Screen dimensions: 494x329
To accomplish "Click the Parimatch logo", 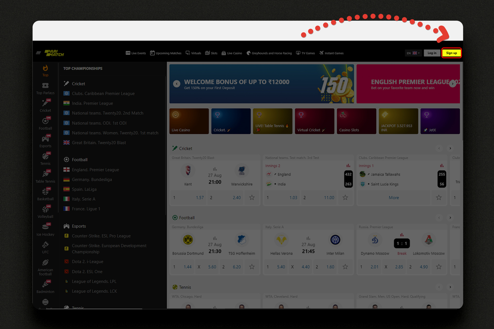I will pos(54,53).
